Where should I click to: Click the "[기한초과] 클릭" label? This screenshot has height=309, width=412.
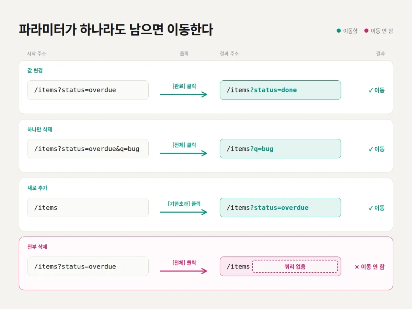(184, 204)
